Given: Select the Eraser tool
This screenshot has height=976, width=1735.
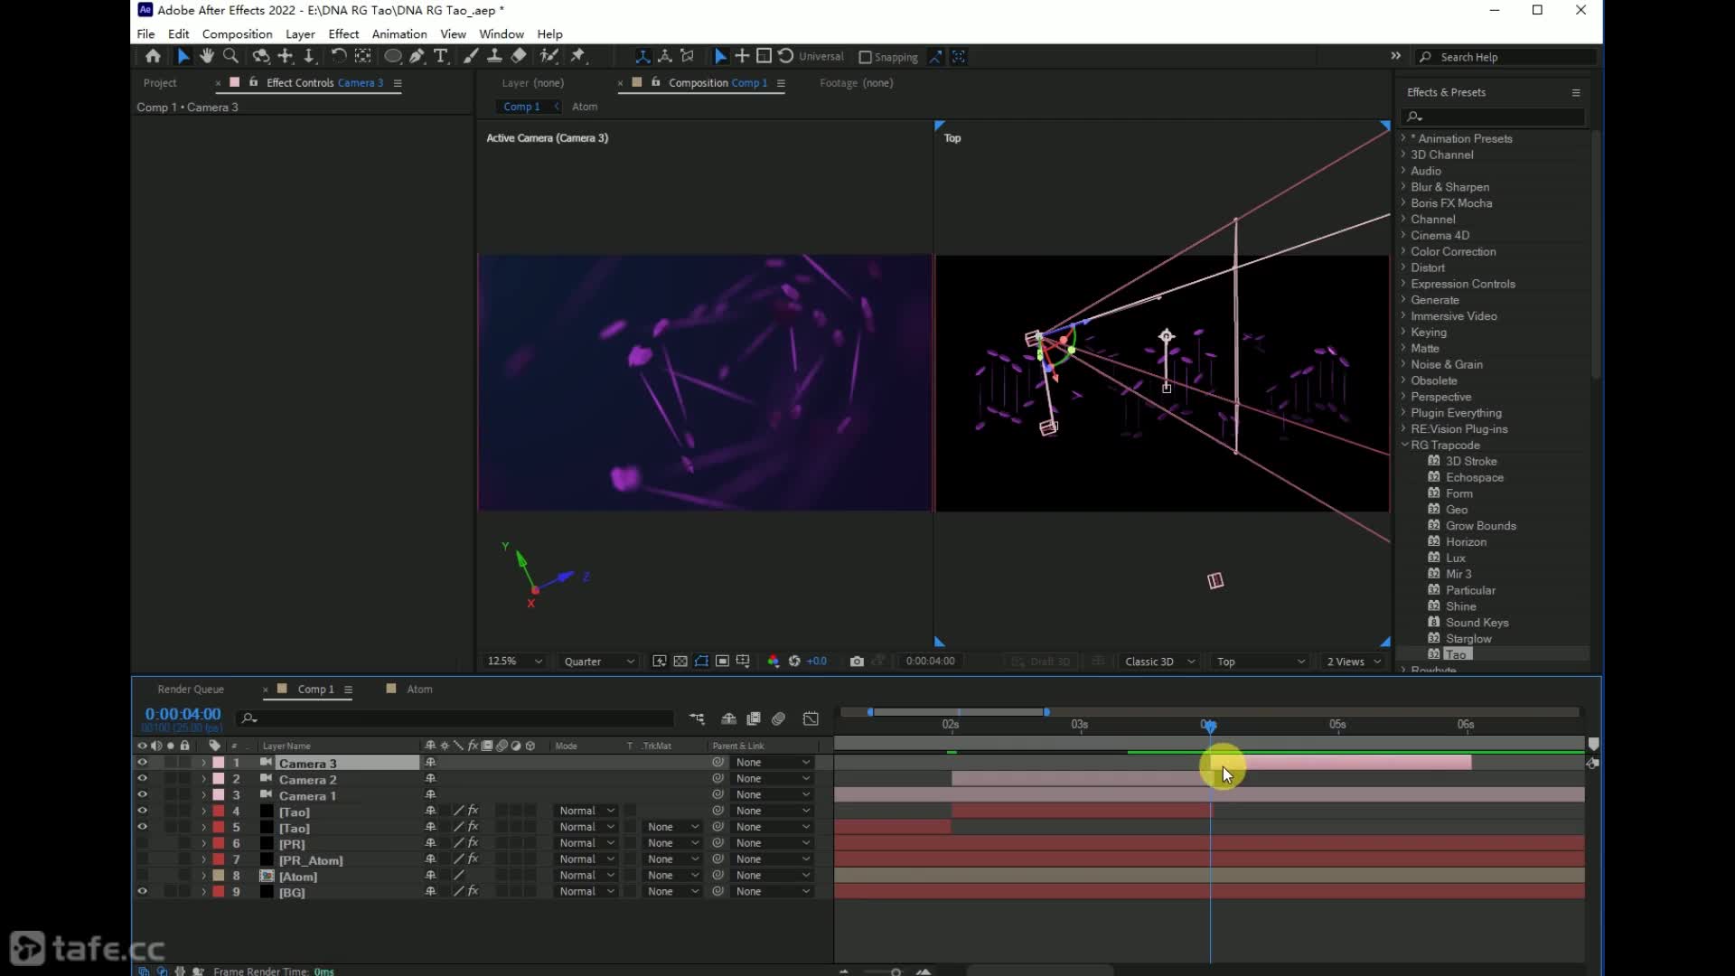Looking at the screenshot, I should 519,56.
